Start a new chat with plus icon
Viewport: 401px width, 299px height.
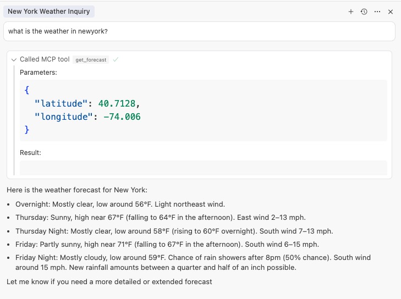pyautogui.click(x=350, y=12)
